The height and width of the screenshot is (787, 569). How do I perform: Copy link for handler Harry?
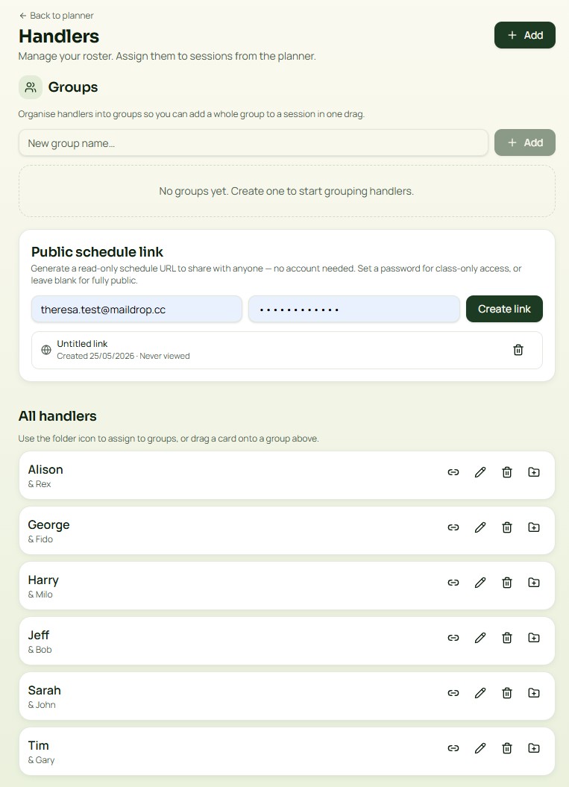pyautogui.click(x=453, y=582)
